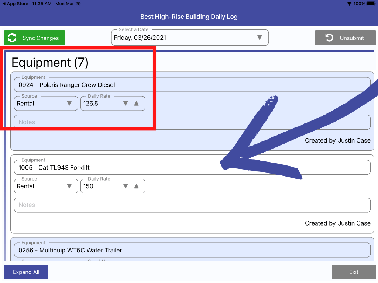This screenshot has width=378, height=283.
Task: Increase the 125.5 daily rate
Action: coord(137,104)
